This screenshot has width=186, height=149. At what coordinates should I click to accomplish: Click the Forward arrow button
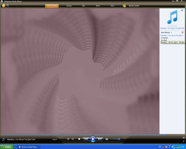7,5
